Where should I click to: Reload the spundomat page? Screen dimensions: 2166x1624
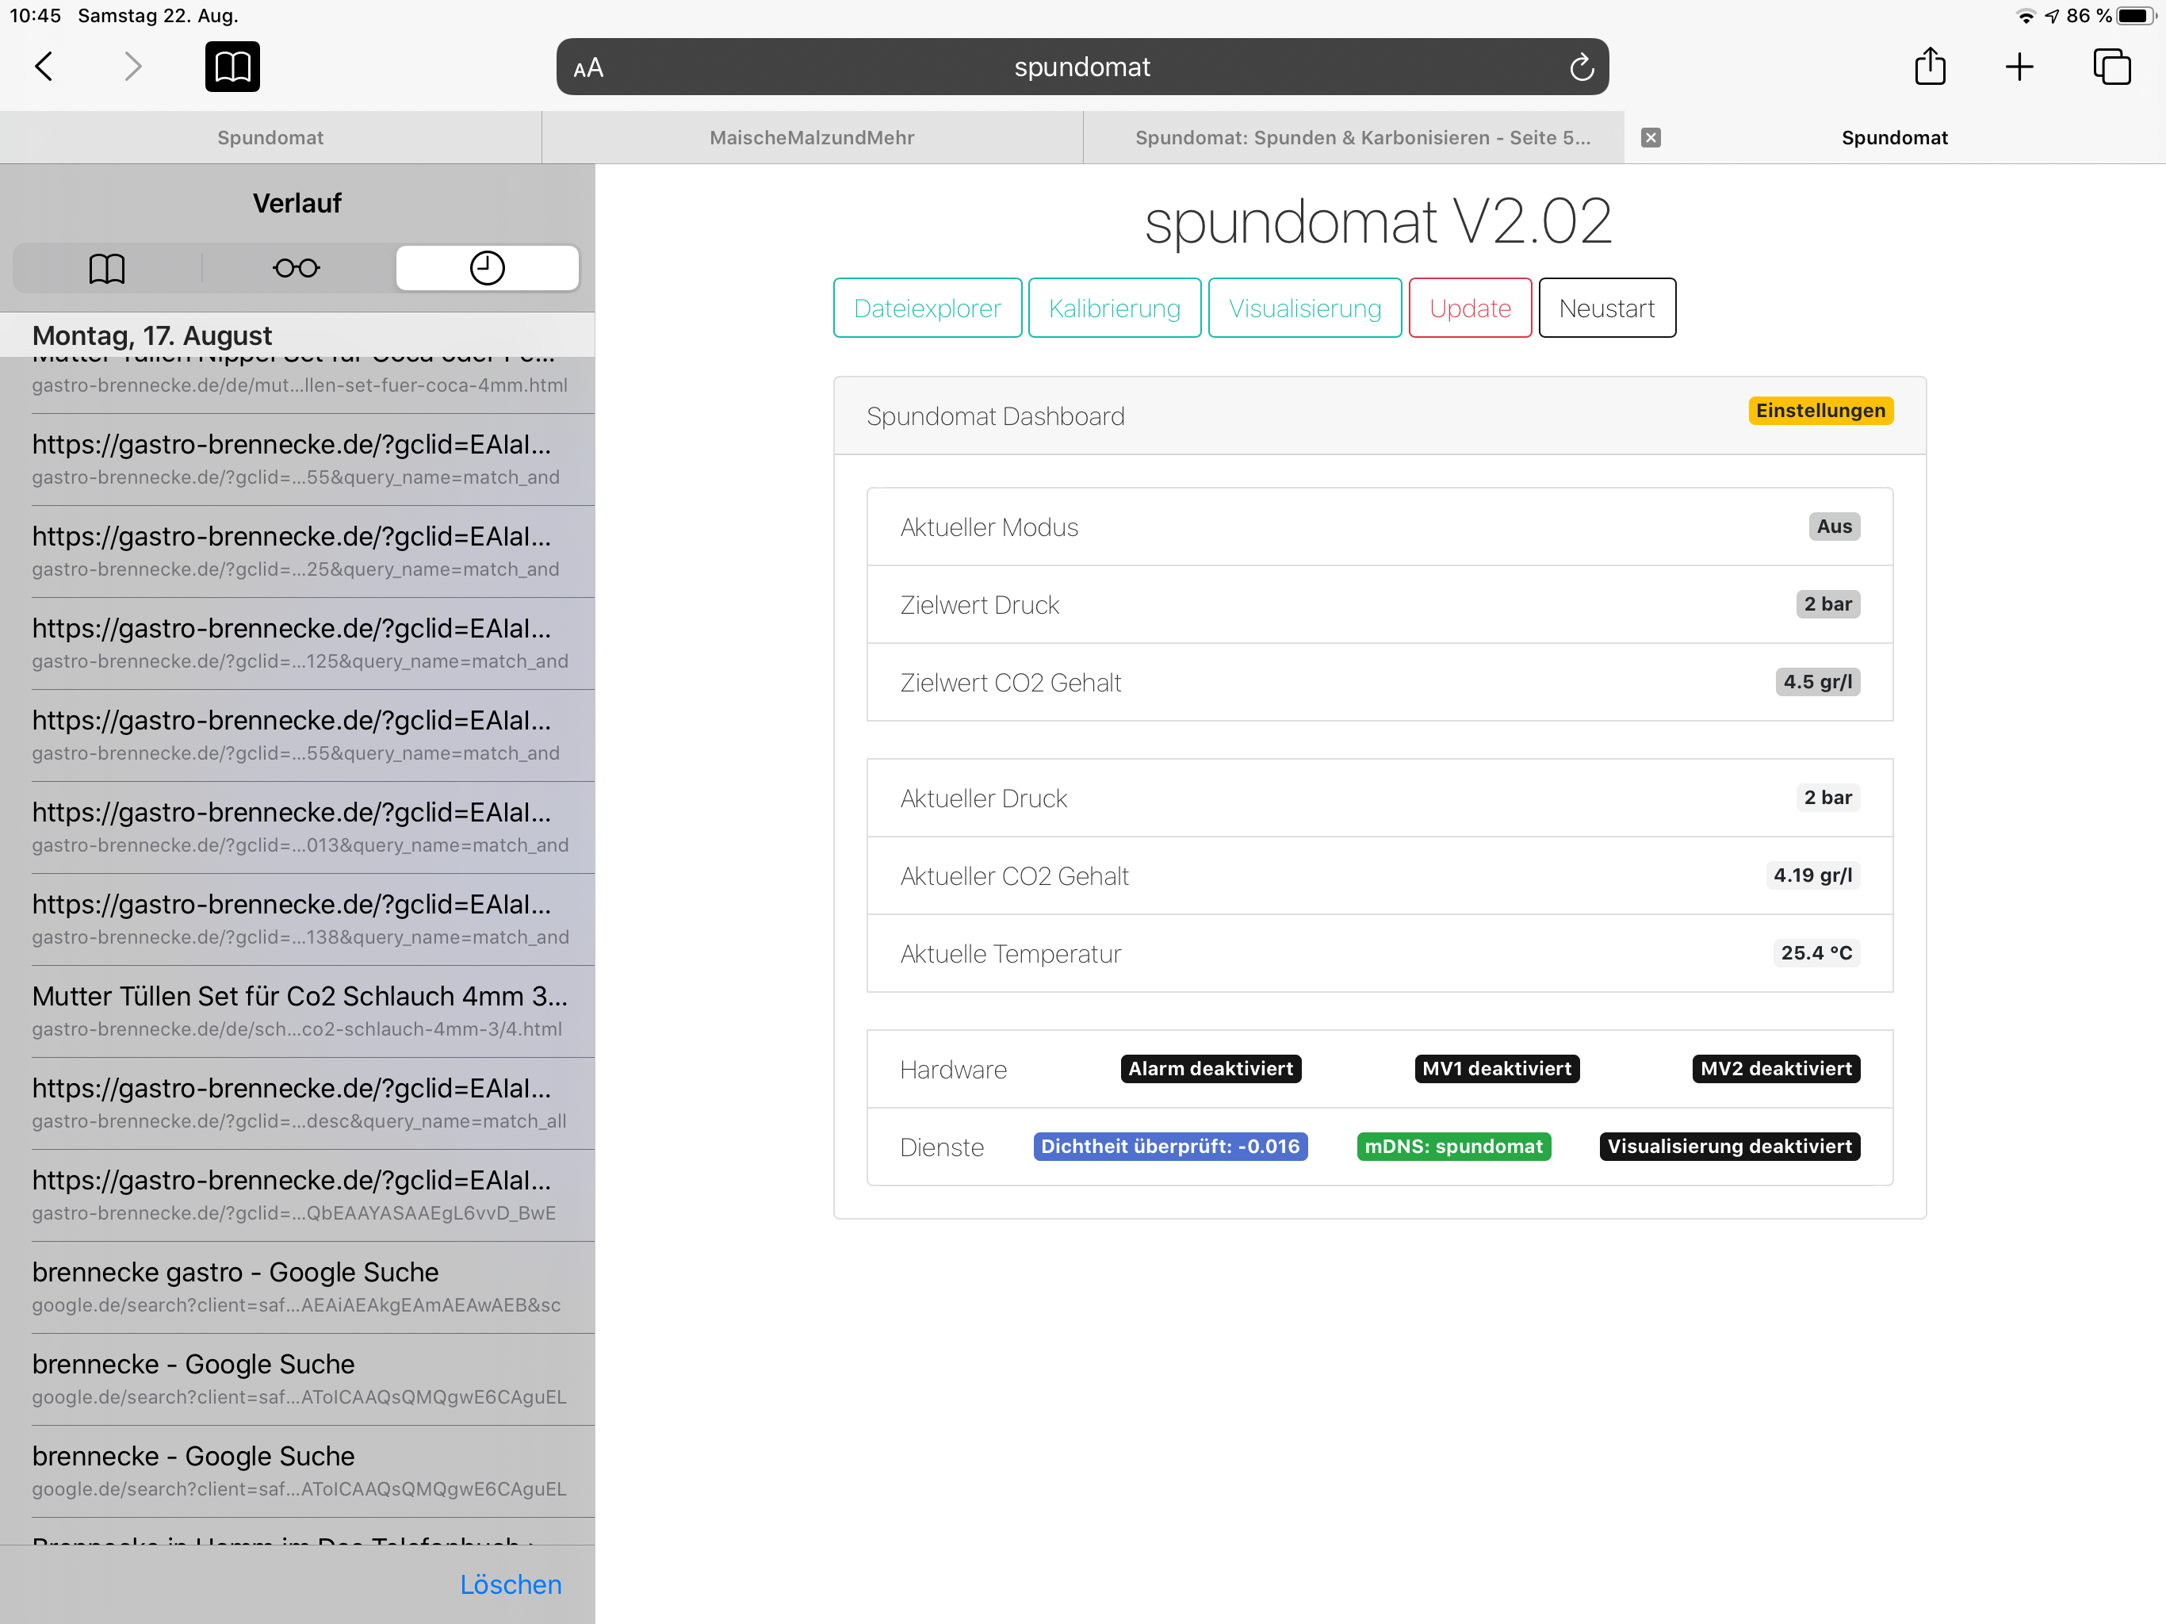click(x=1582, y=67)
